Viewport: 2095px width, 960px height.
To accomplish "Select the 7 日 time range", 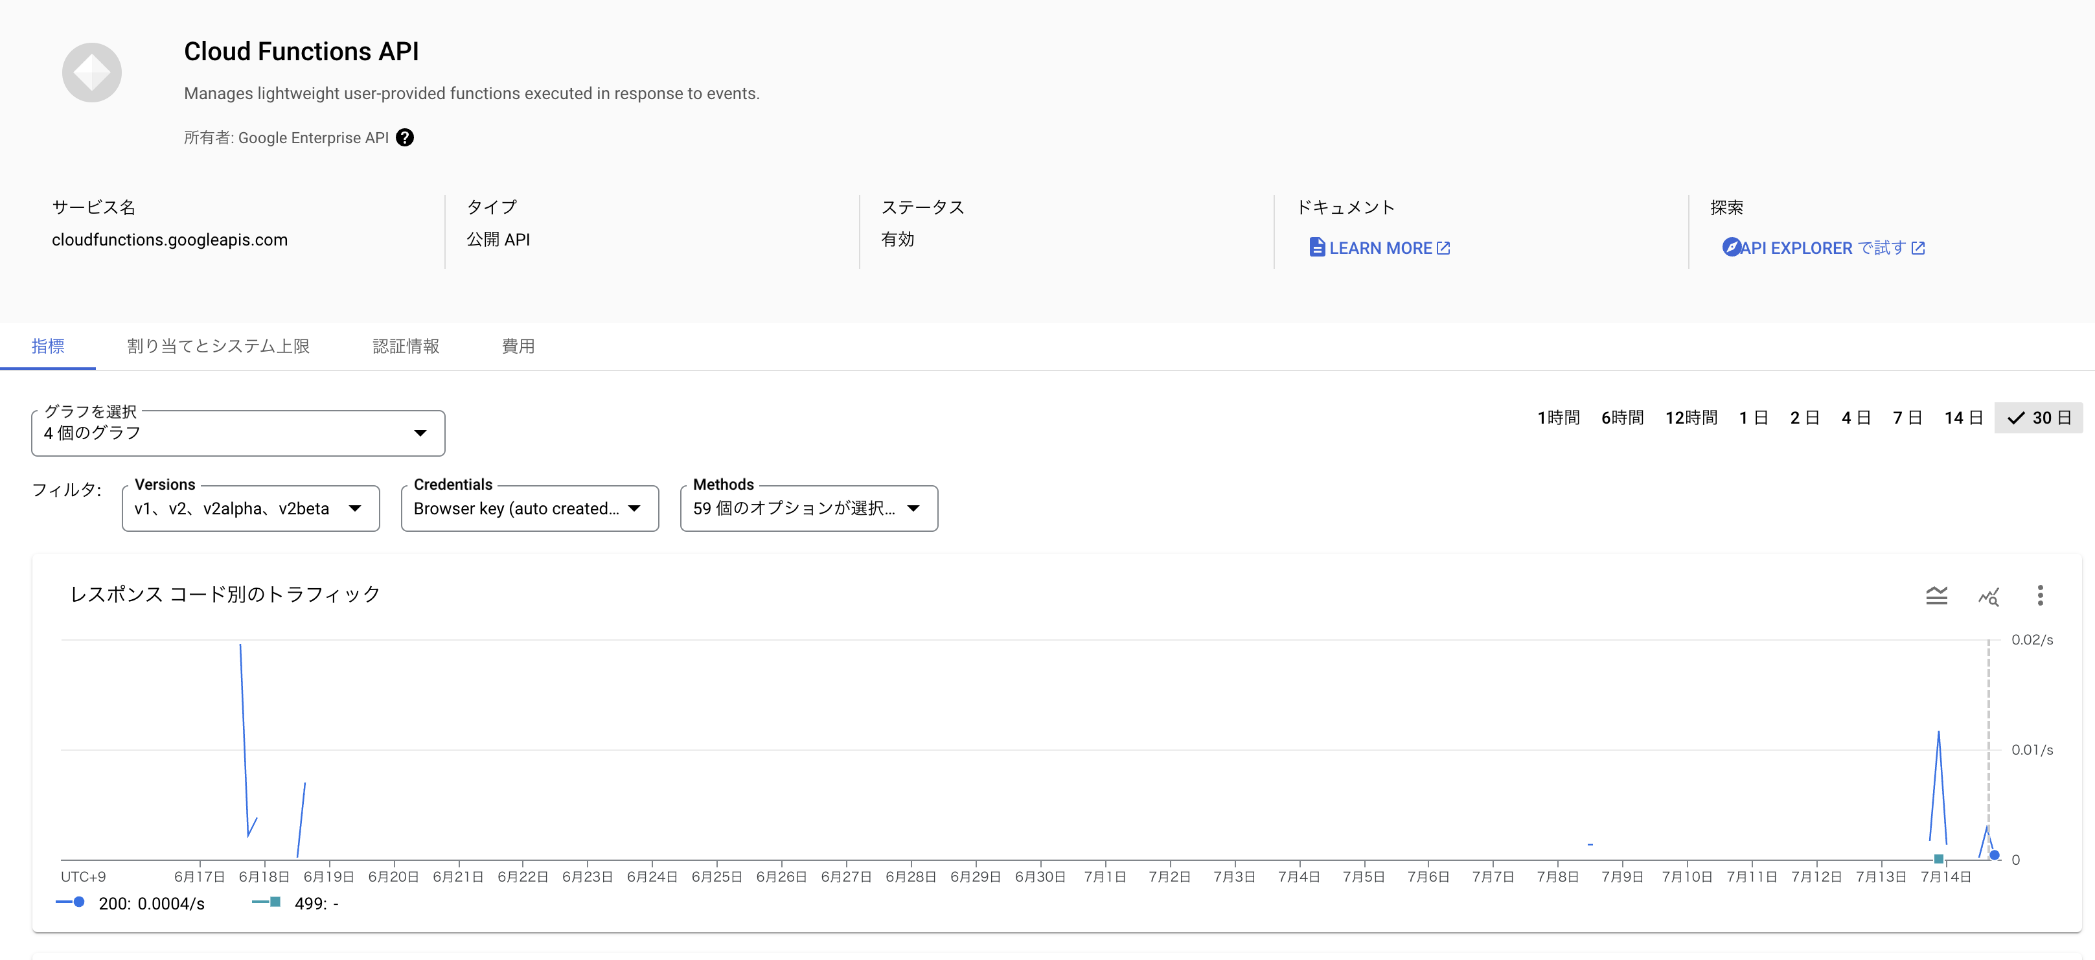I will pyautogui.click(x=1906, y=417).
